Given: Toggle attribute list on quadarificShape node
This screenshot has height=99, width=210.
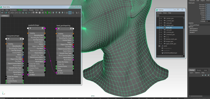Looking at the screenshot, I should (42, 28).
